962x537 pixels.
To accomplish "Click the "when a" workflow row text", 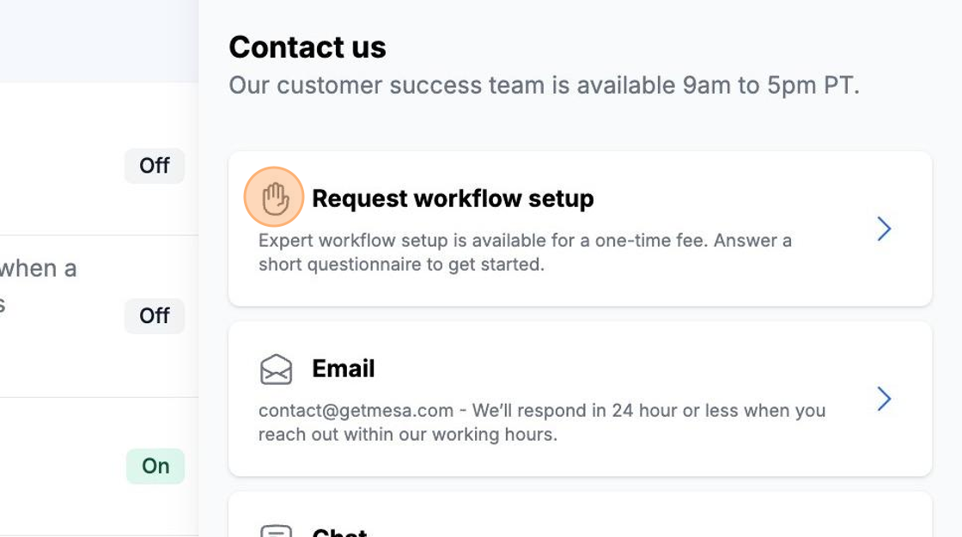I will point(39,269).
